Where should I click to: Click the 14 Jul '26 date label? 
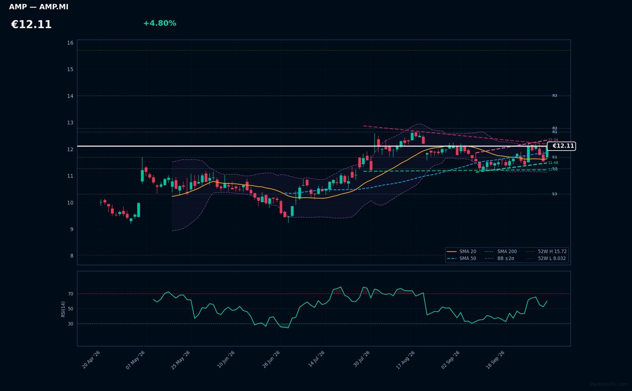tap(315, 359)
